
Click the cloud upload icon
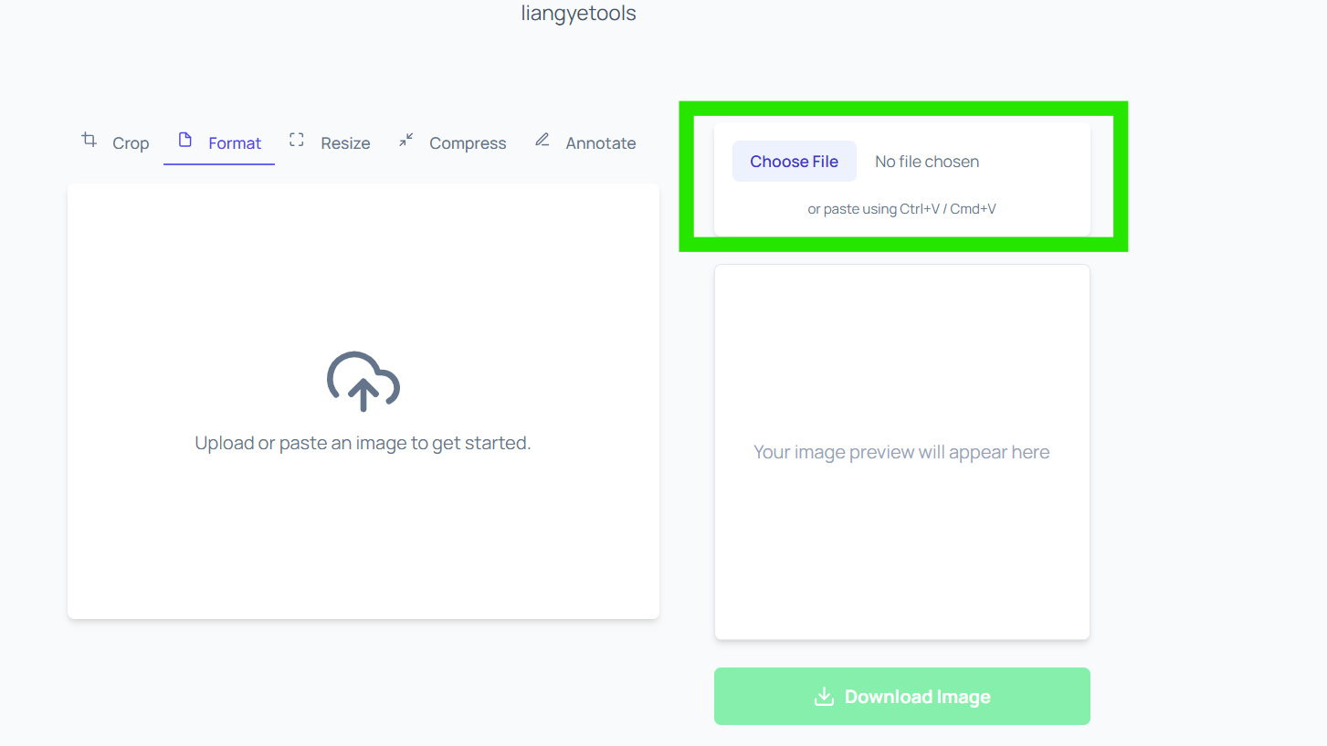click(363, 382)
